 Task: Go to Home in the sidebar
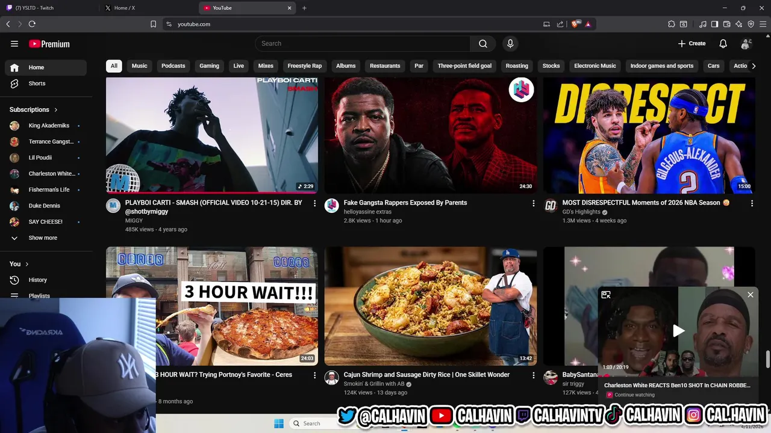coord(46,67)
